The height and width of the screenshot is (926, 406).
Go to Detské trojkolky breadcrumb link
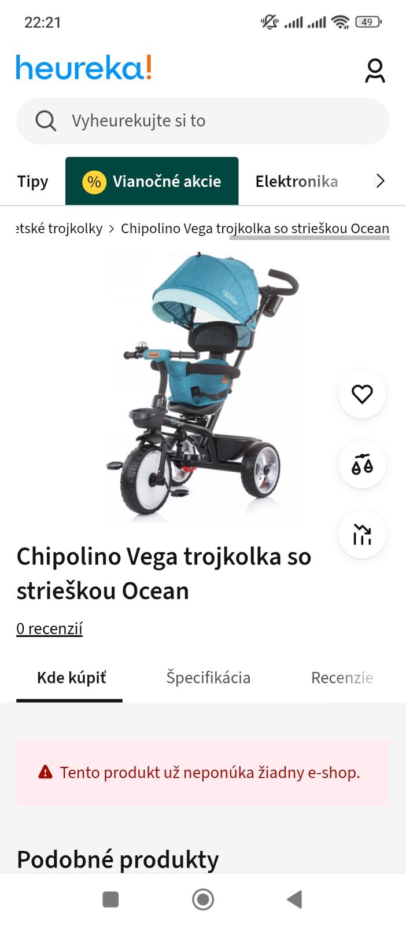(59, 229)
